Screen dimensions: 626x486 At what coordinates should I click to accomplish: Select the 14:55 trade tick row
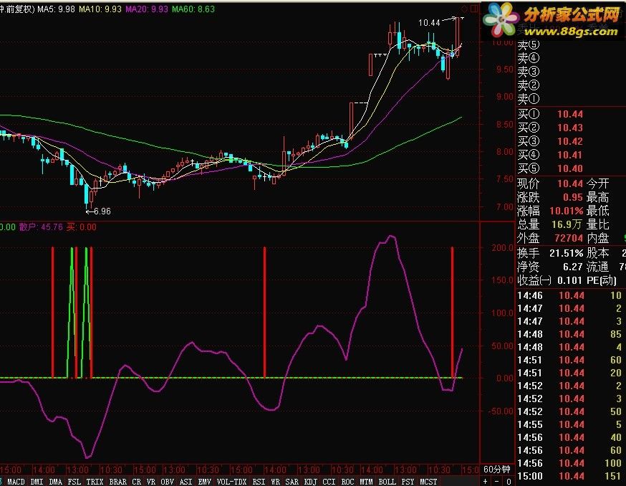pyautogui.click(x=571, y=424)
